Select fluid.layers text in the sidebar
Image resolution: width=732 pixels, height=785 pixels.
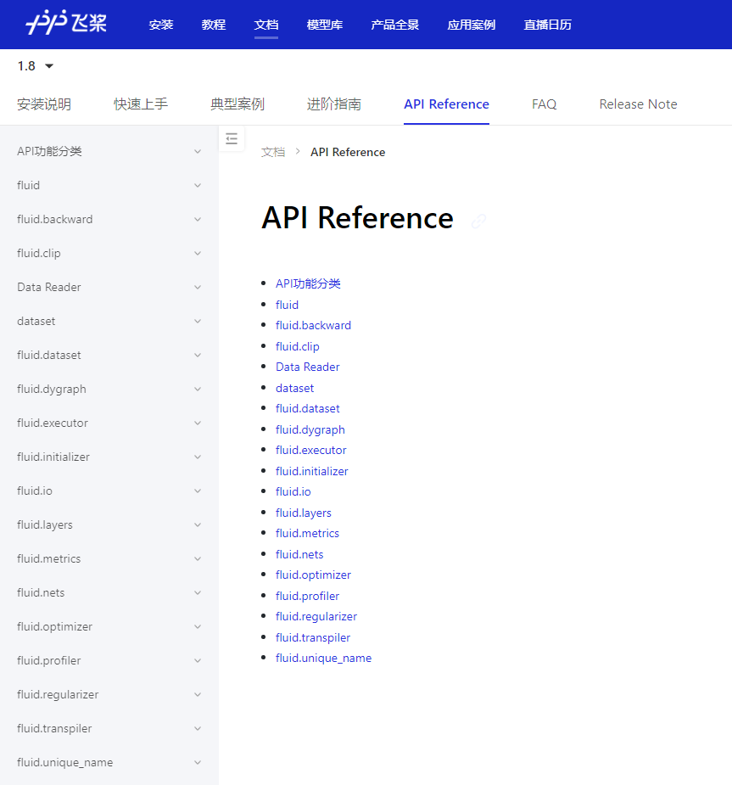[44, 524]
